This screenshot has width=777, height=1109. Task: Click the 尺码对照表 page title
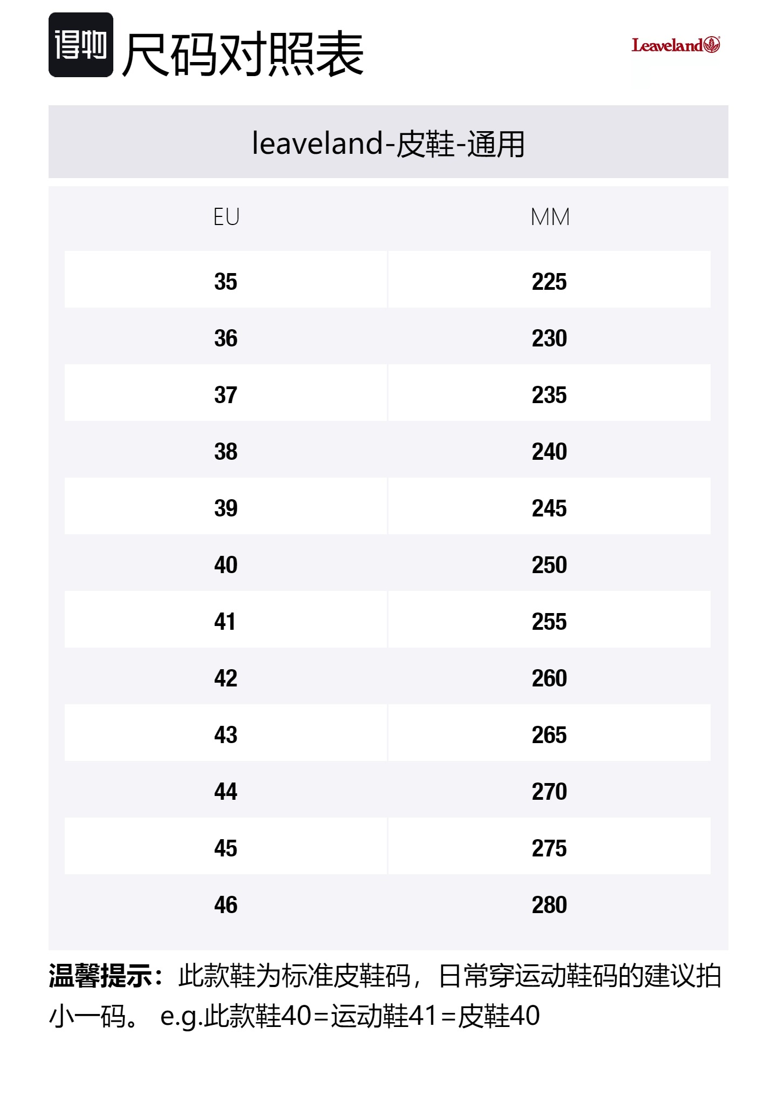click(243, 54)
